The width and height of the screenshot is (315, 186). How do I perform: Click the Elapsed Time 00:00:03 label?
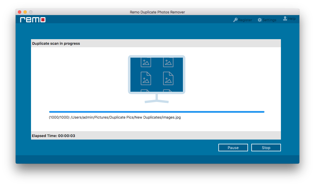click(x=53, y=136)
